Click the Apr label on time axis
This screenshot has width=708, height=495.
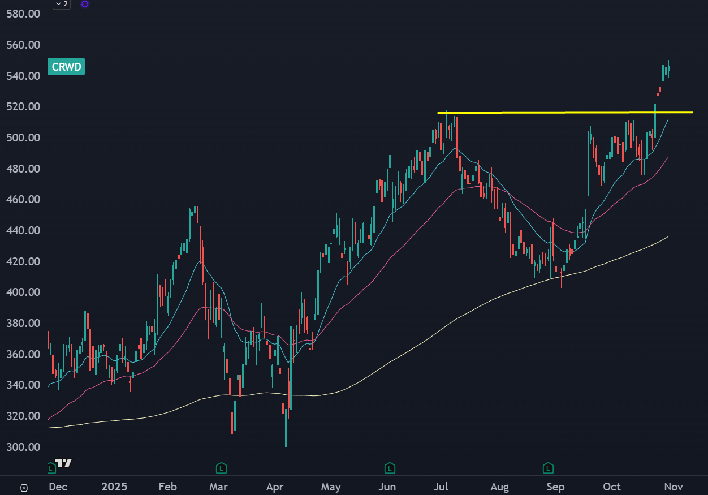pyautogui.click(x=274, y=487)
